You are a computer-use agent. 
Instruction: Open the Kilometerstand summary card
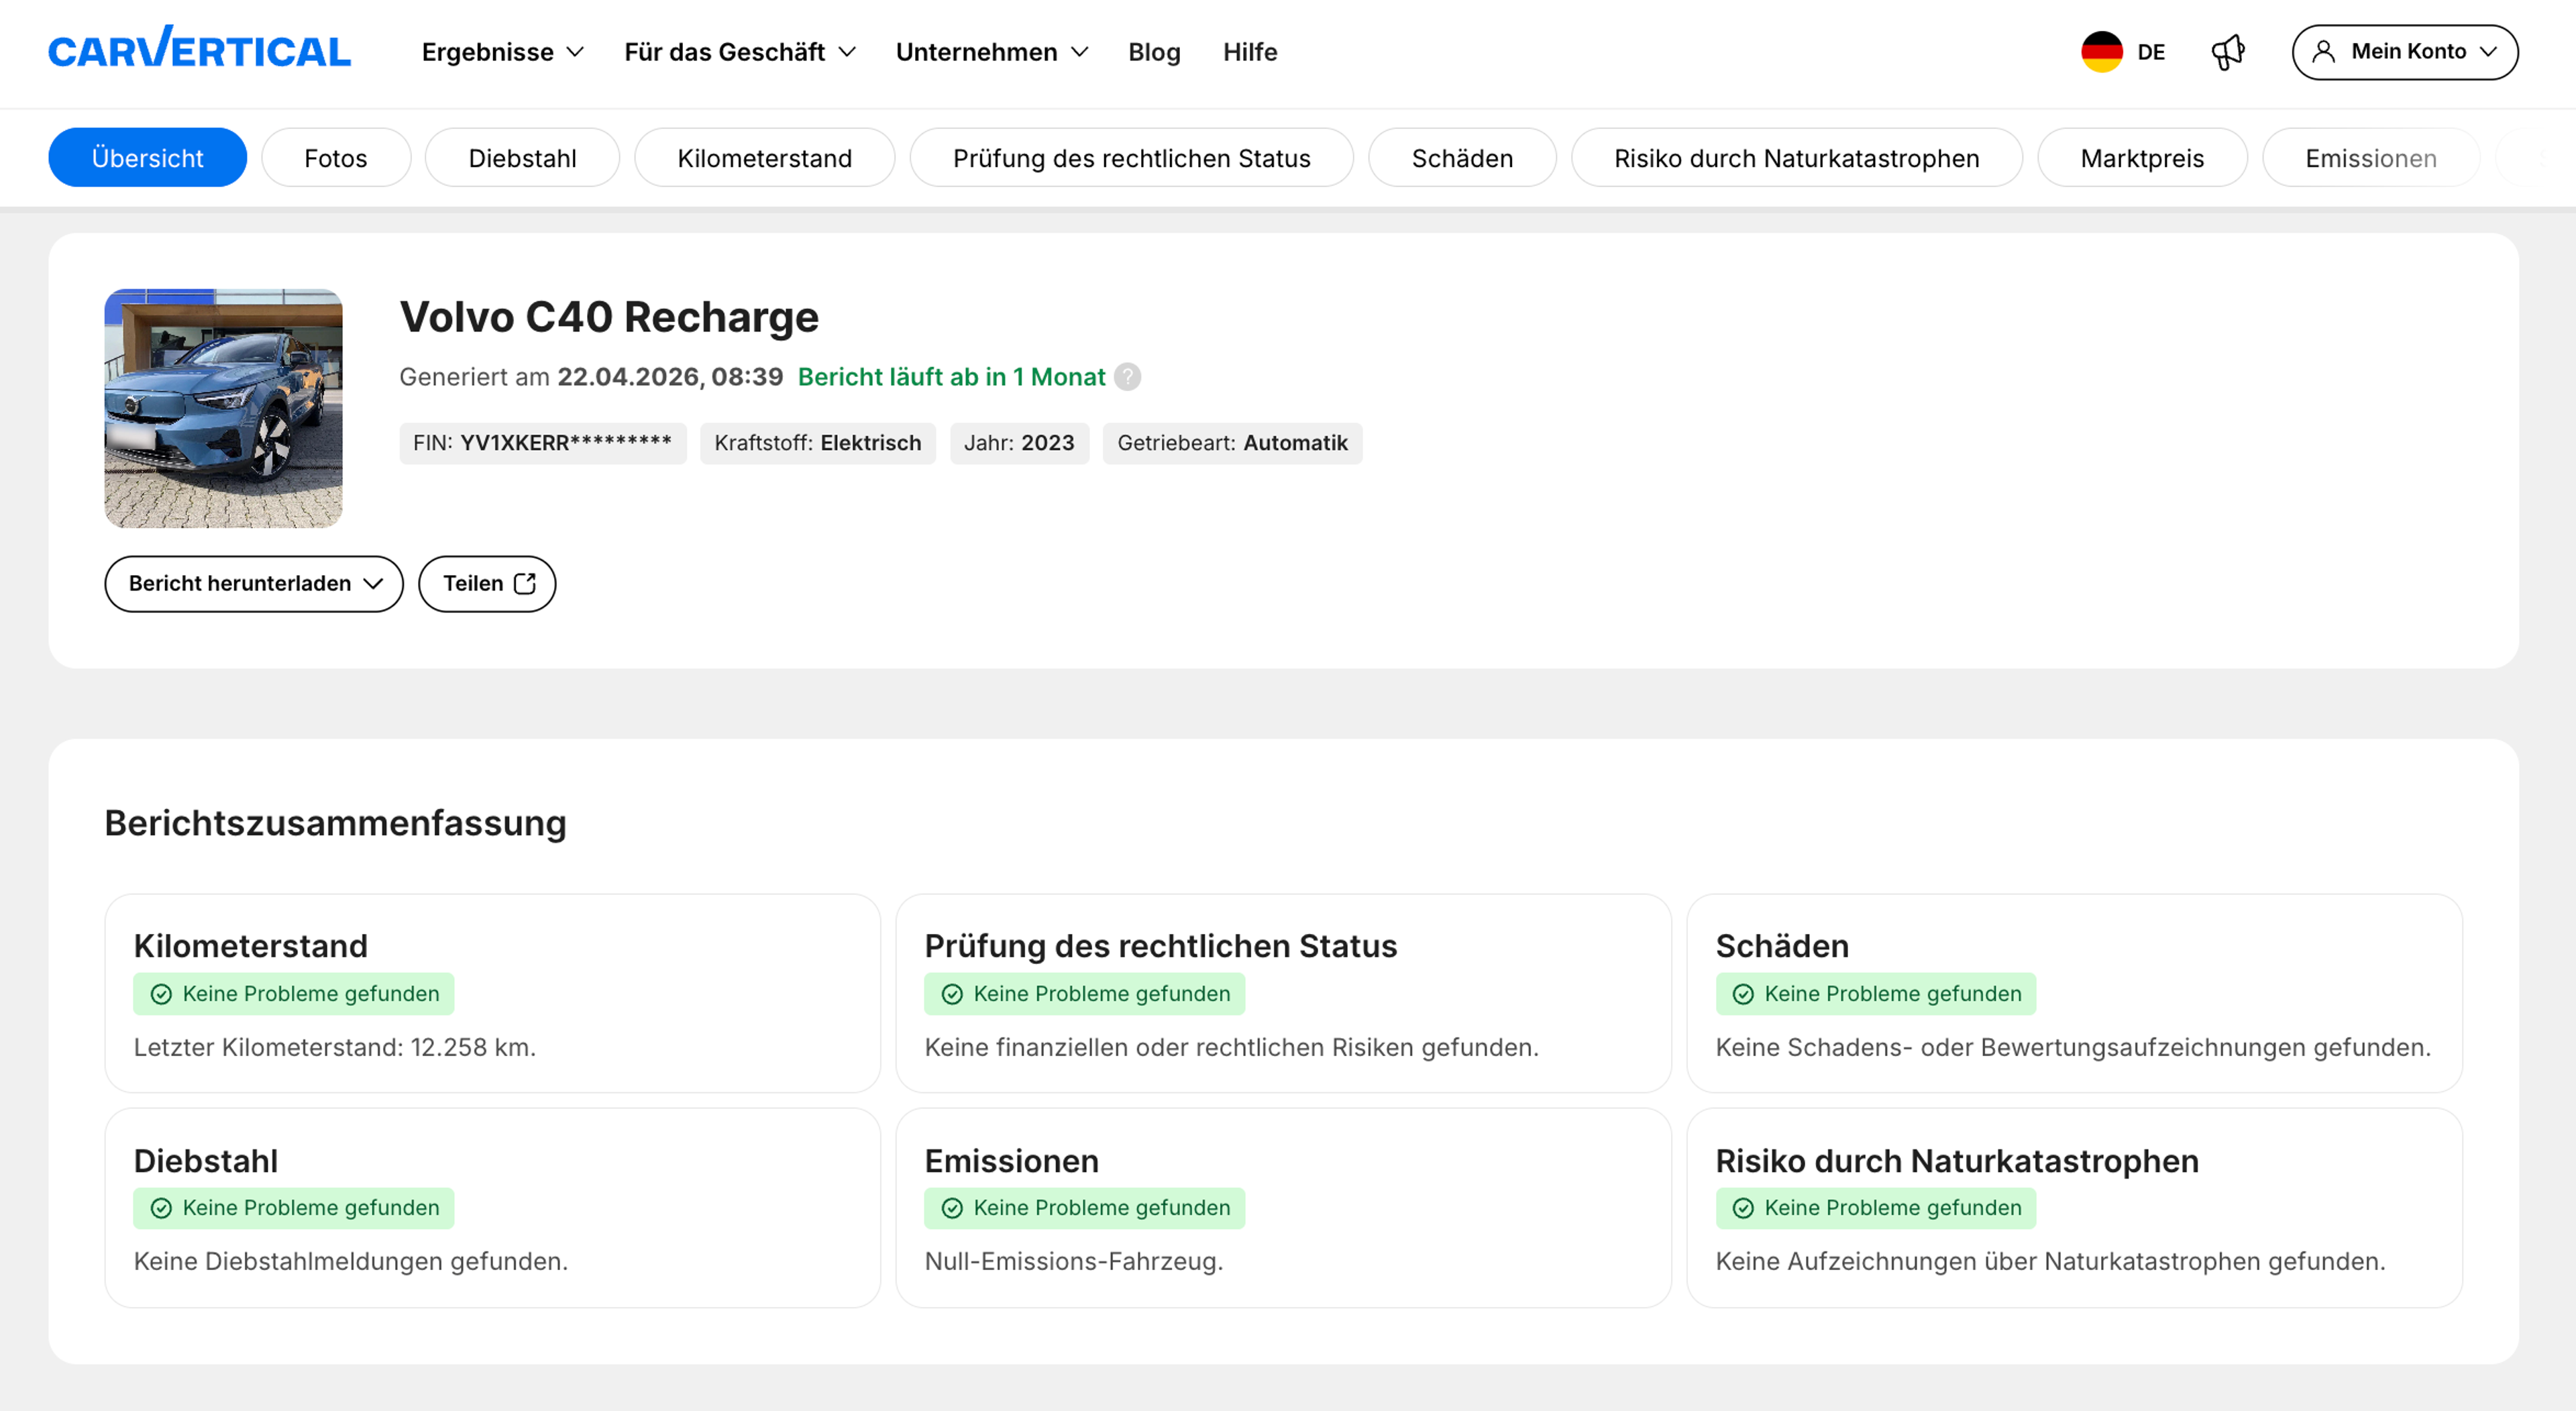tap(492, 993)
